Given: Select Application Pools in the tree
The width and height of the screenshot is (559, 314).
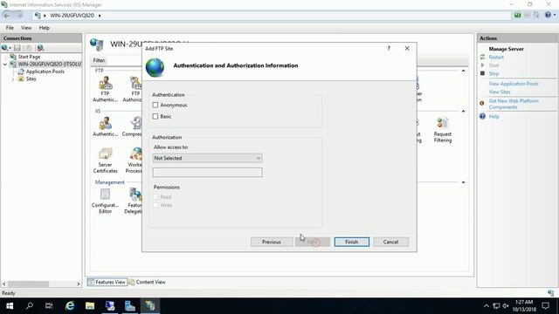Looking at the screenshot, I should pos(45,72).
